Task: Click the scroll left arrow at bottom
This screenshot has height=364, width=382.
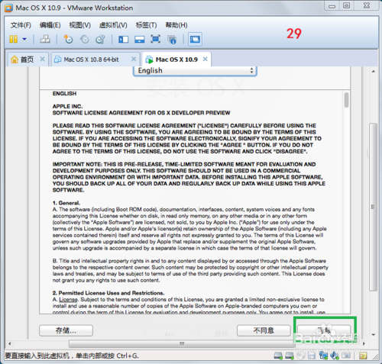Action: [x=10, y=343]
